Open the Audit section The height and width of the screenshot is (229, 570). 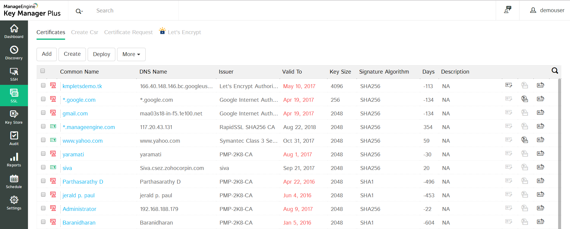coord(14,139)
